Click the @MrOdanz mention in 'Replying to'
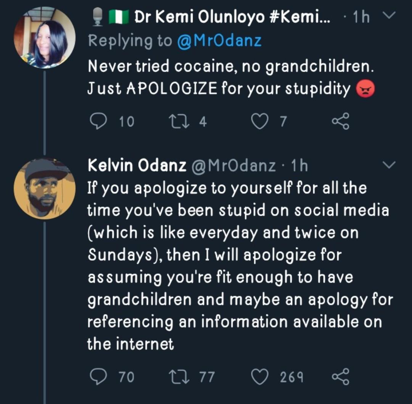Screen dimensions: 412x404 click(219, 41)
